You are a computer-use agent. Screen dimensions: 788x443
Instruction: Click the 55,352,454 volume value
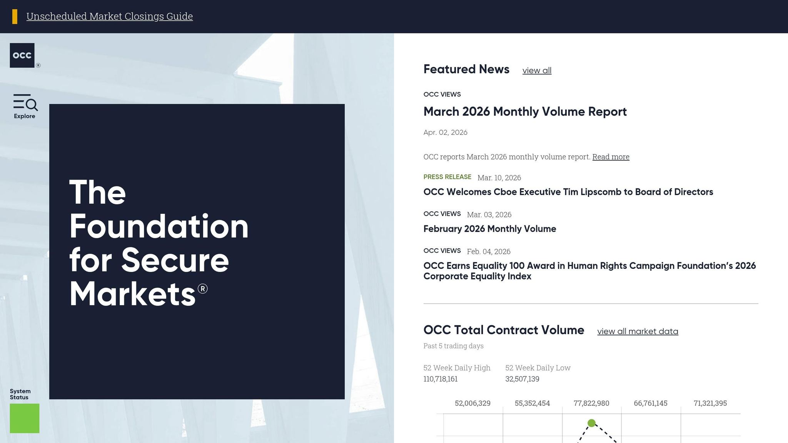(532, 403)
